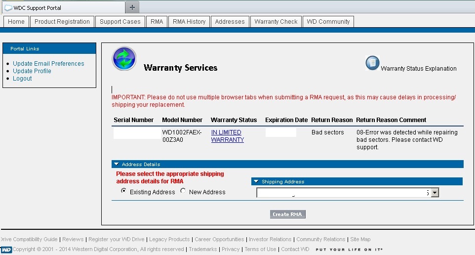This screenshot has width=475, height=255.
Task: Open the Trademarks footer link
Action: 202,249
